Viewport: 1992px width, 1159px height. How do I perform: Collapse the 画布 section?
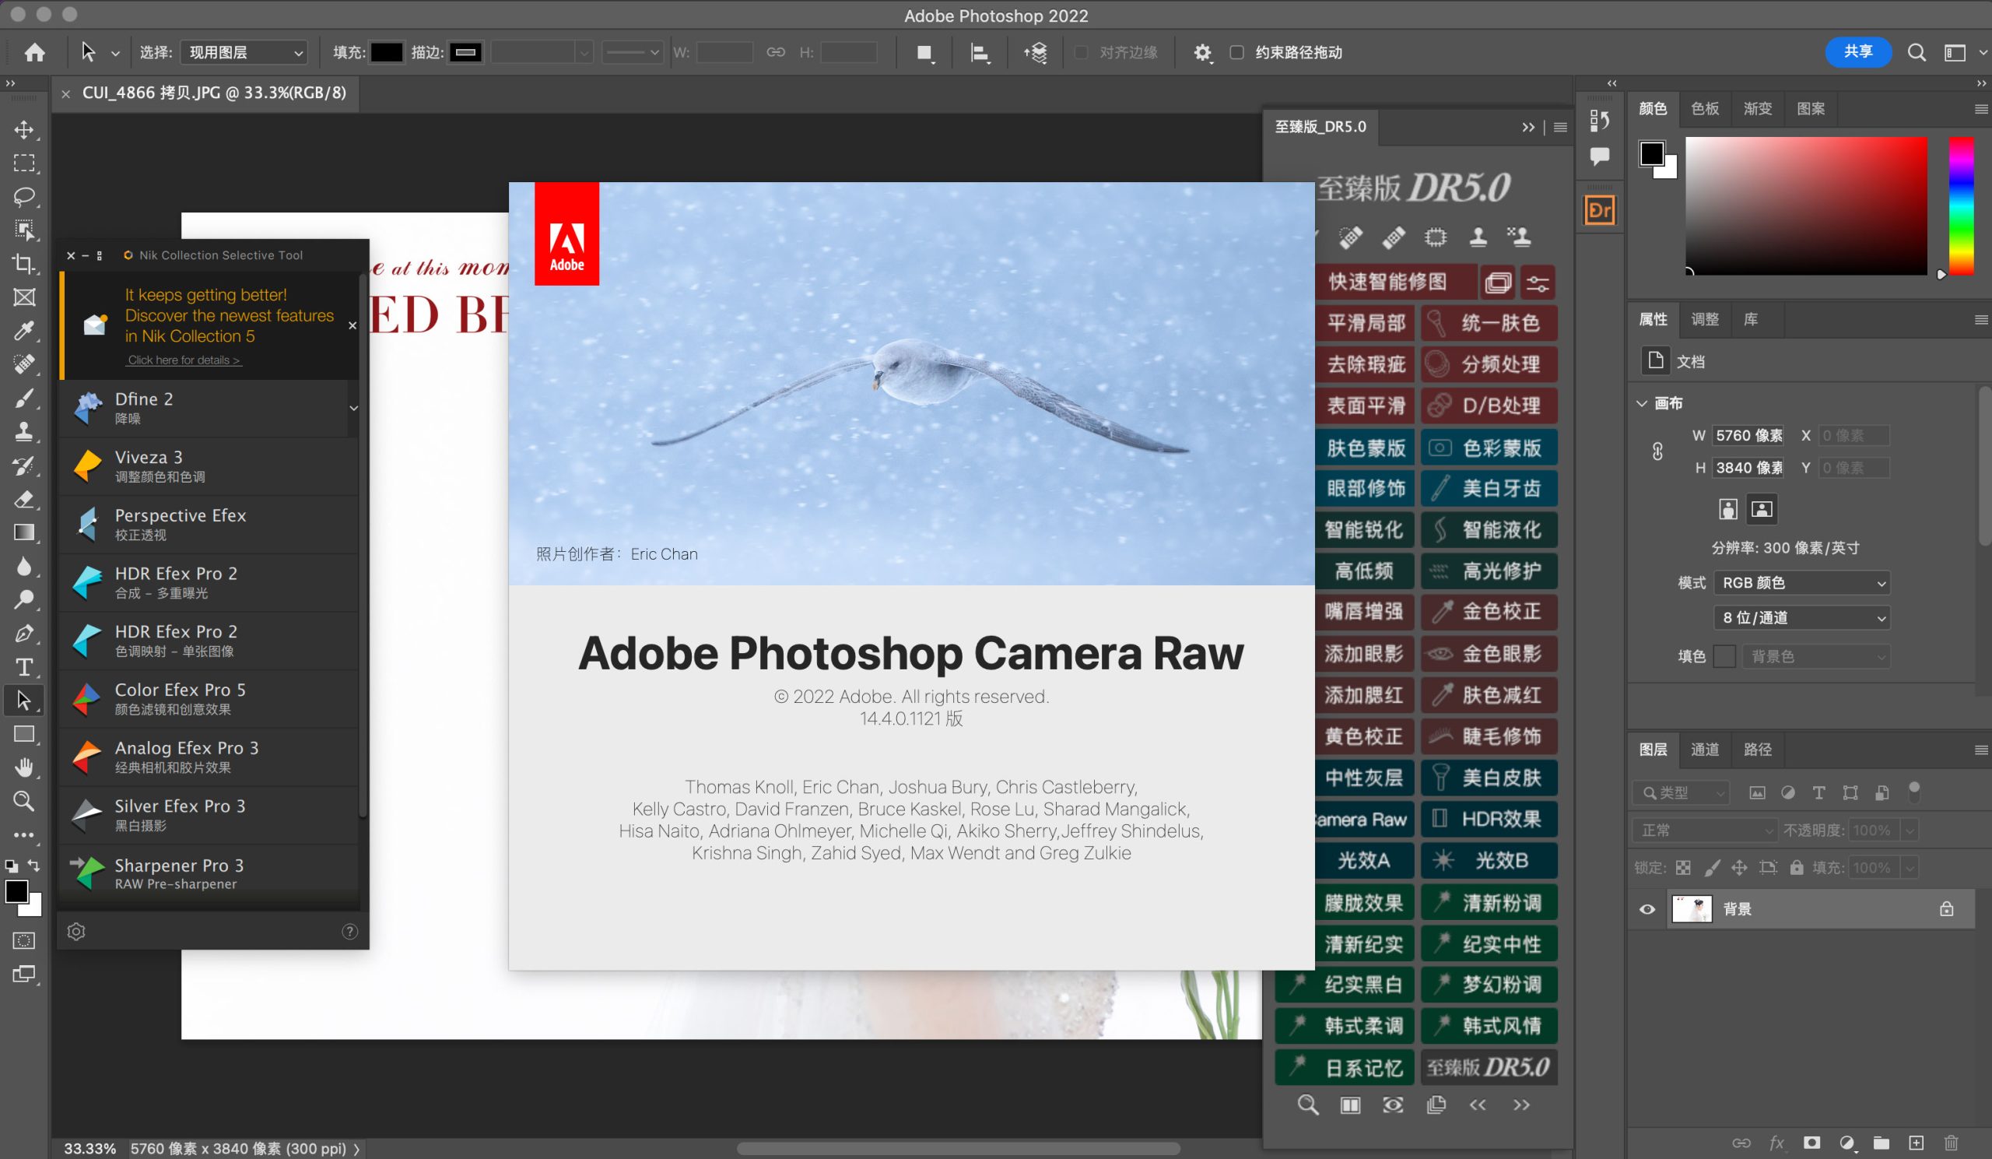(x=1642, y=403)
